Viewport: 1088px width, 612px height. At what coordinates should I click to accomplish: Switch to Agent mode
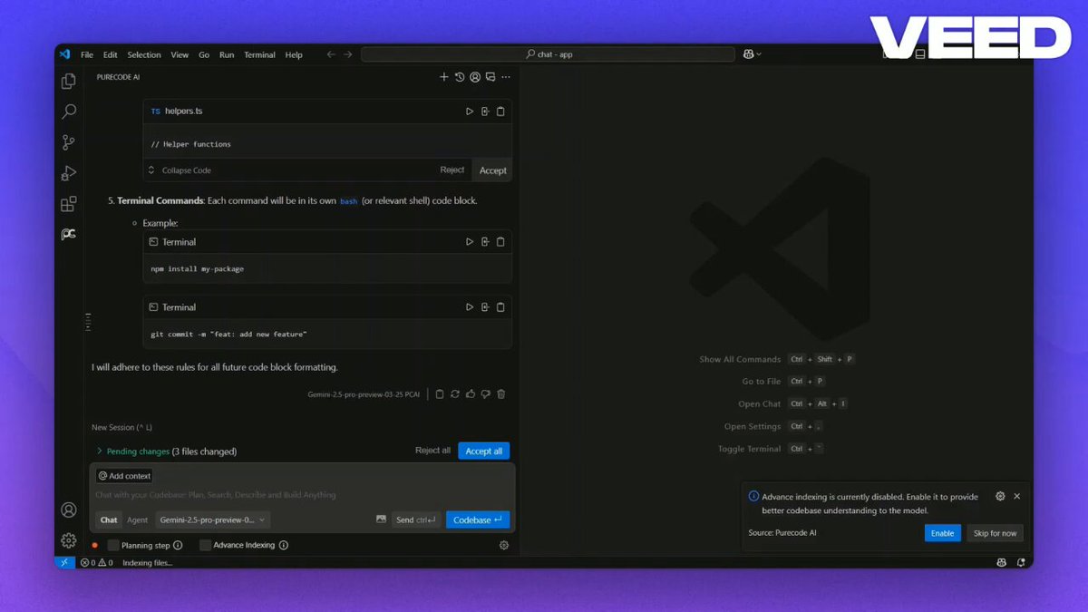click(x=138, y=520)
